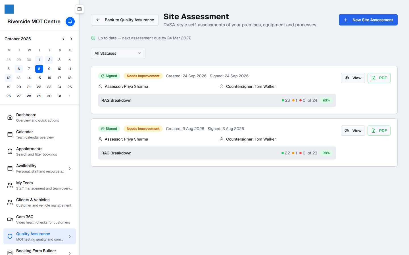Click Needs Improvement badge on 3 Aug assessment
This screenshot has height=255, width=409.
(143, 129)
